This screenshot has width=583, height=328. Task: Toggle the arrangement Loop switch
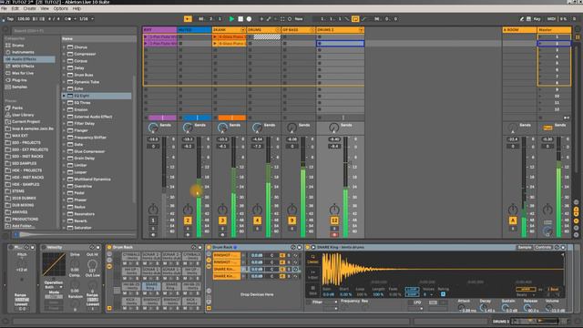point(355,18)
